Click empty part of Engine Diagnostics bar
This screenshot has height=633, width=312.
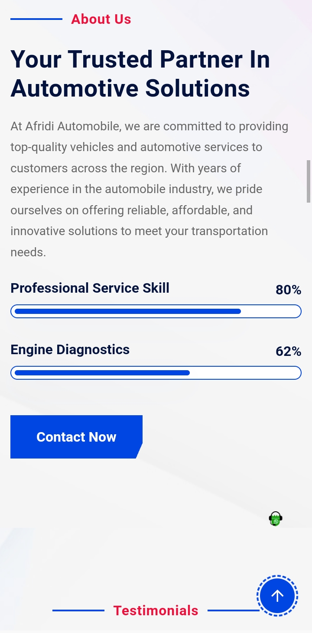pos(245,373)
